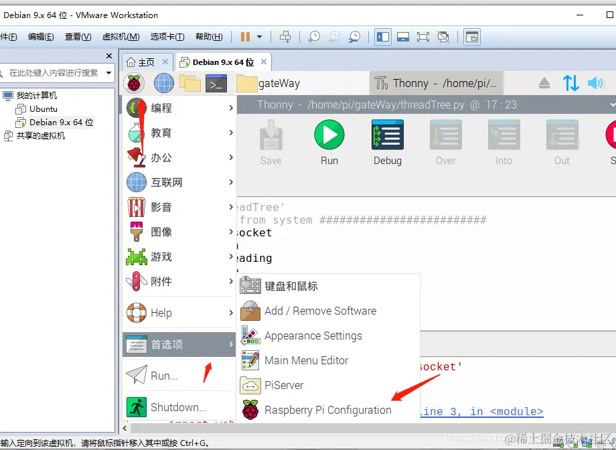Open the file manager folder icon

(x=190, y=83)
